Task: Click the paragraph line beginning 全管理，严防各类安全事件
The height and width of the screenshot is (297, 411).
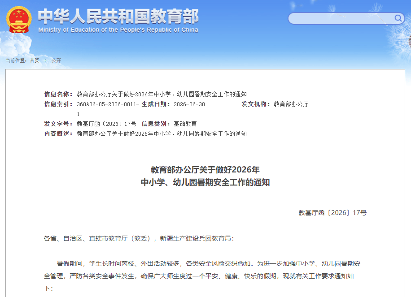Action: [199, 276]
